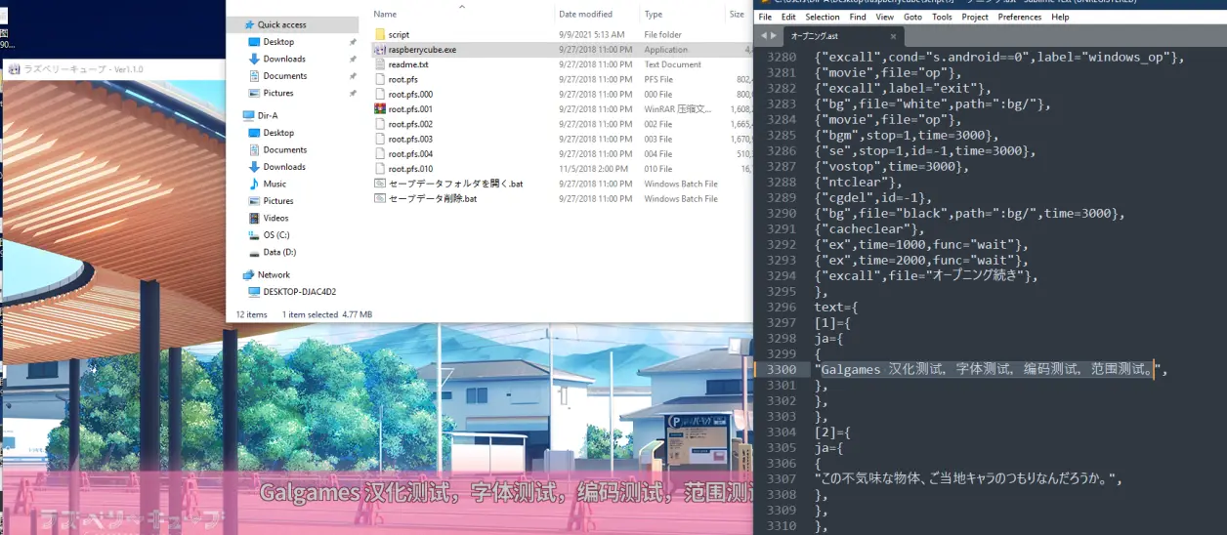Select the root.pfs.001 WinRAR archive icon
1227x535 pixels.
[380, 109]
